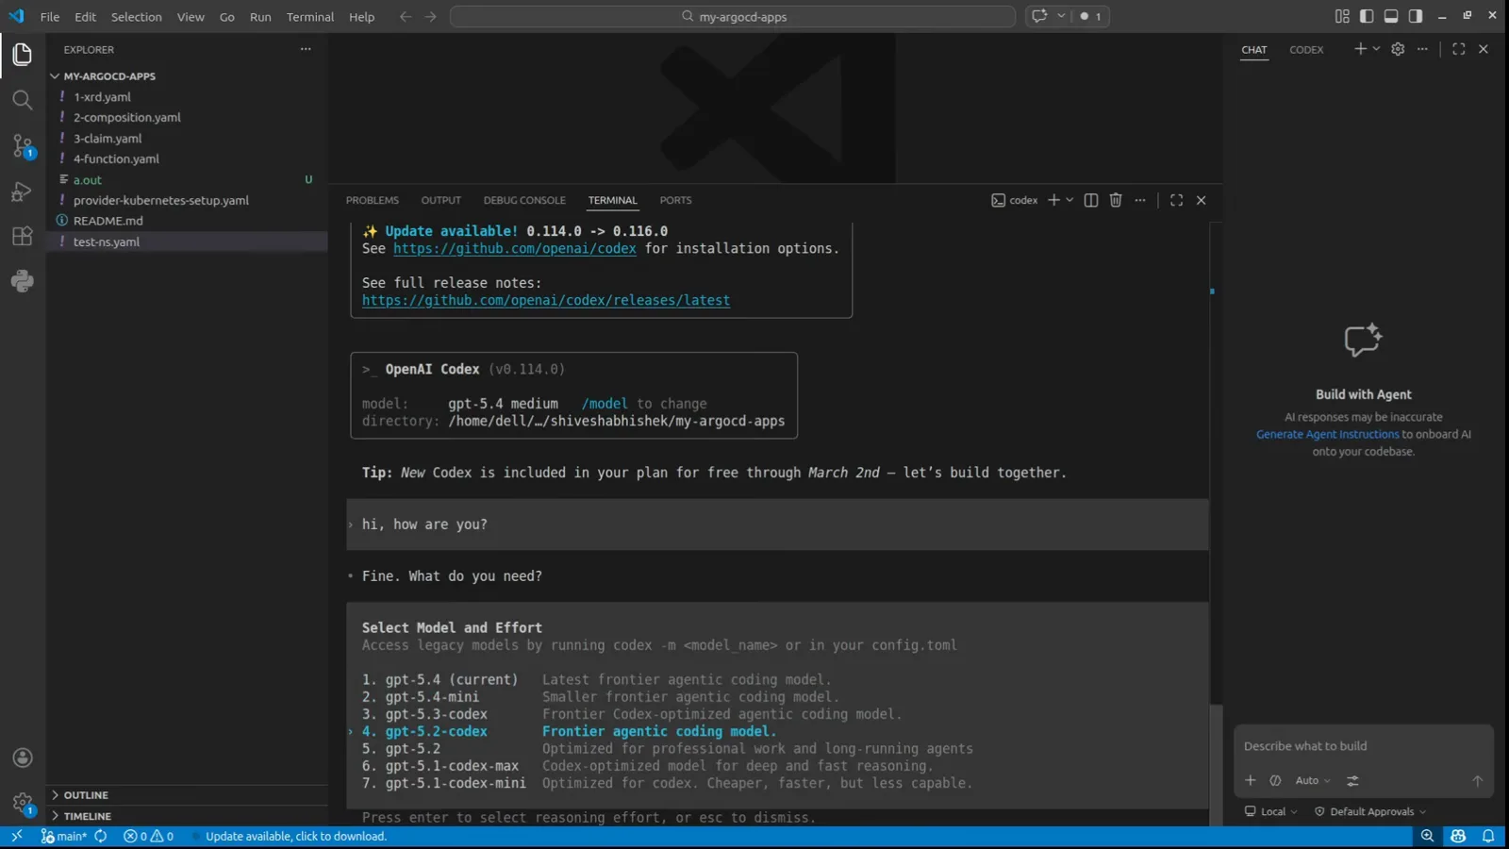Open Manage gear icon in activity bar

click(x=23, y=804)
